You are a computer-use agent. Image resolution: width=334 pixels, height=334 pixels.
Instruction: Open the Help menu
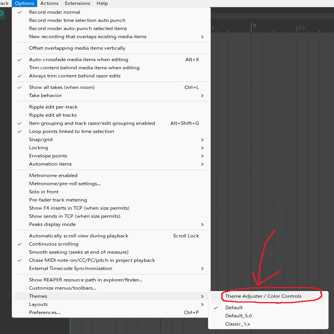[102, 4]
